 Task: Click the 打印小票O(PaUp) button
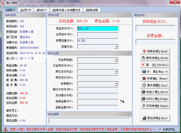tap(155, 99)
